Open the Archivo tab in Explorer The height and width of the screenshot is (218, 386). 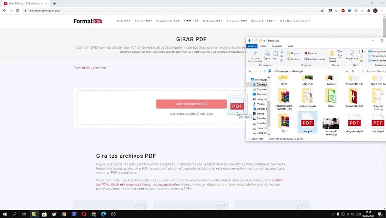tap(252, 46)
